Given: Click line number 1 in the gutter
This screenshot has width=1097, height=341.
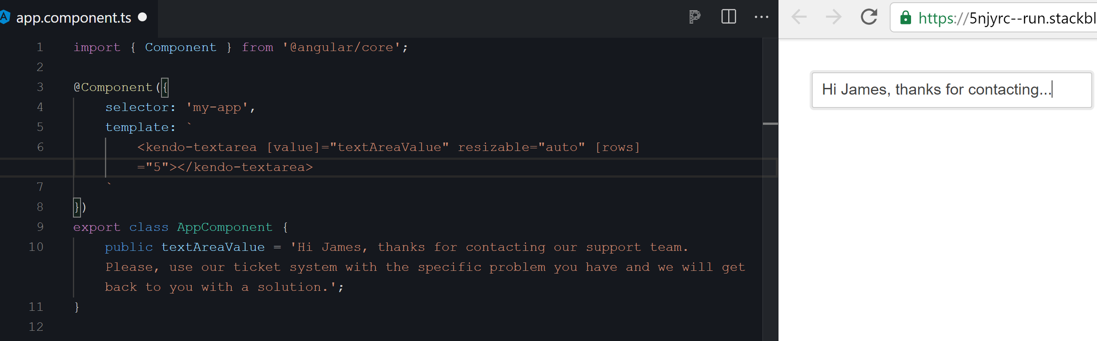Looking at the screenshot, I should pos(40,47).
